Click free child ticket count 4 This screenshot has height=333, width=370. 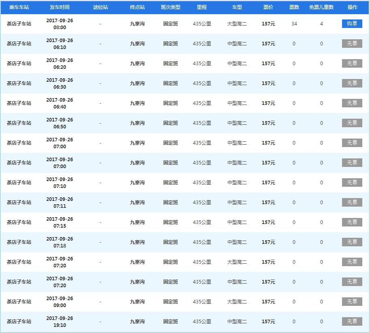(x=321, y=24)
